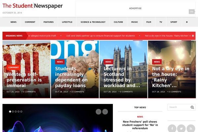
Task: Go to next slide arrow
Action: (x=105, y=112)
